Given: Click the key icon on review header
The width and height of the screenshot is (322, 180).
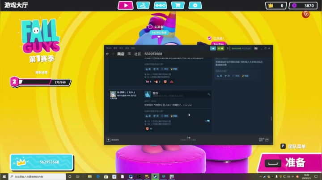Looking at the screenshot, I should [x=209, y=94].
